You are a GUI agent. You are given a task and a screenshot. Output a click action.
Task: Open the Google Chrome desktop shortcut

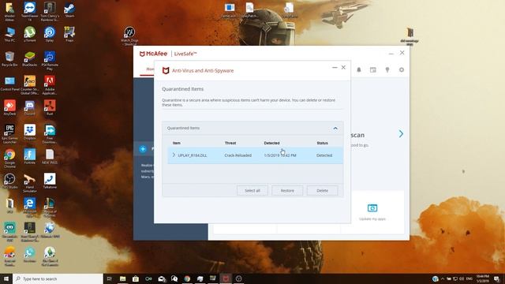point(9,159)
